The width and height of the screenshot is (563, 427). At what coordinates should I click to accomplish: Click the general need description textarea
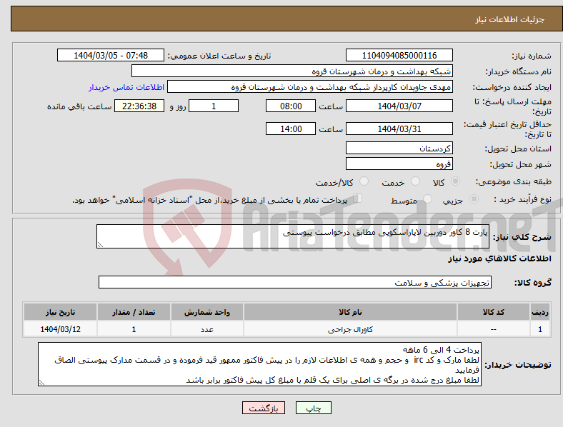tap(293, 236)
